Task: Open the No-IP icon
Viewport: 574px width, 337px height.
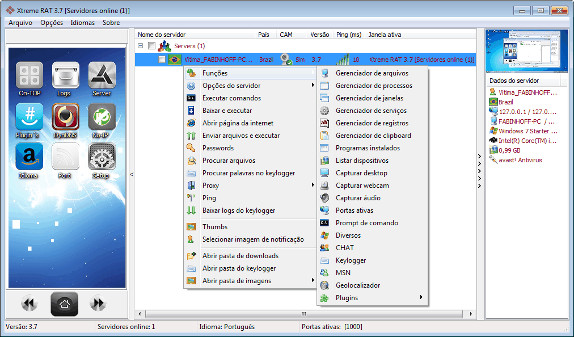Action: click(102, 117)
